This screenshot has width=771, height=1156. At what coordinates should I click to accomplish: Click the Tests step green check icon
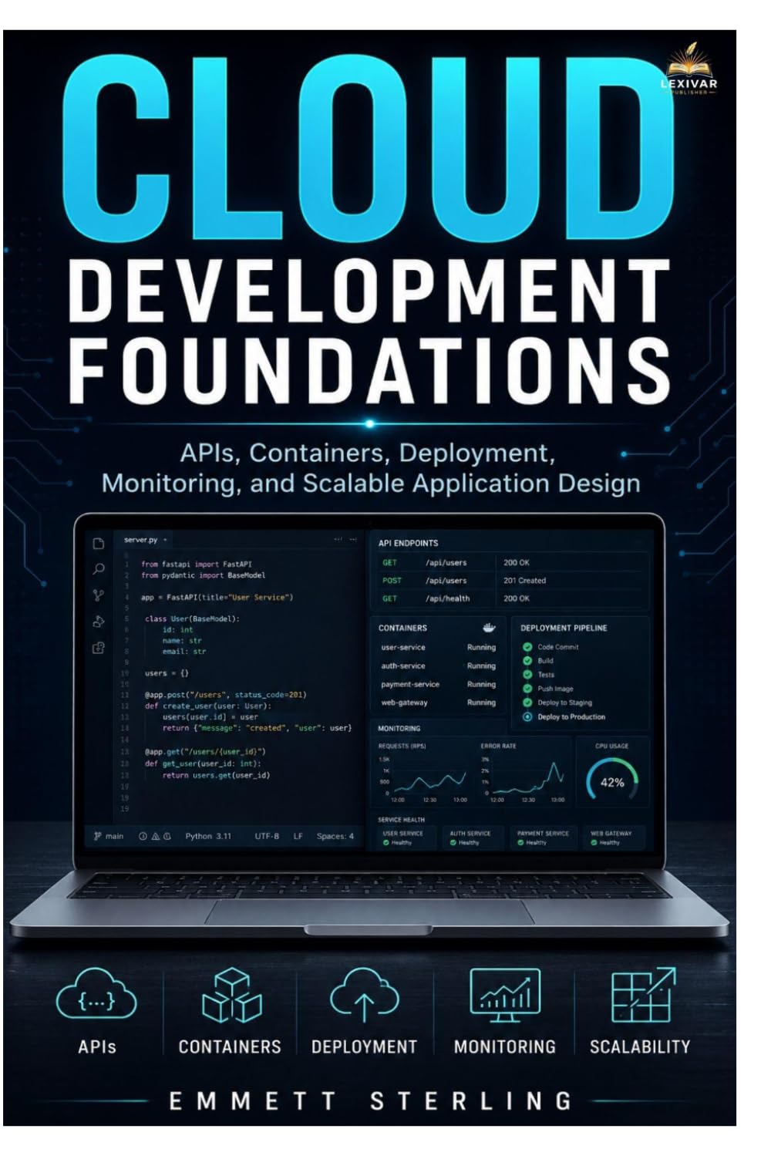pos(527,675)
